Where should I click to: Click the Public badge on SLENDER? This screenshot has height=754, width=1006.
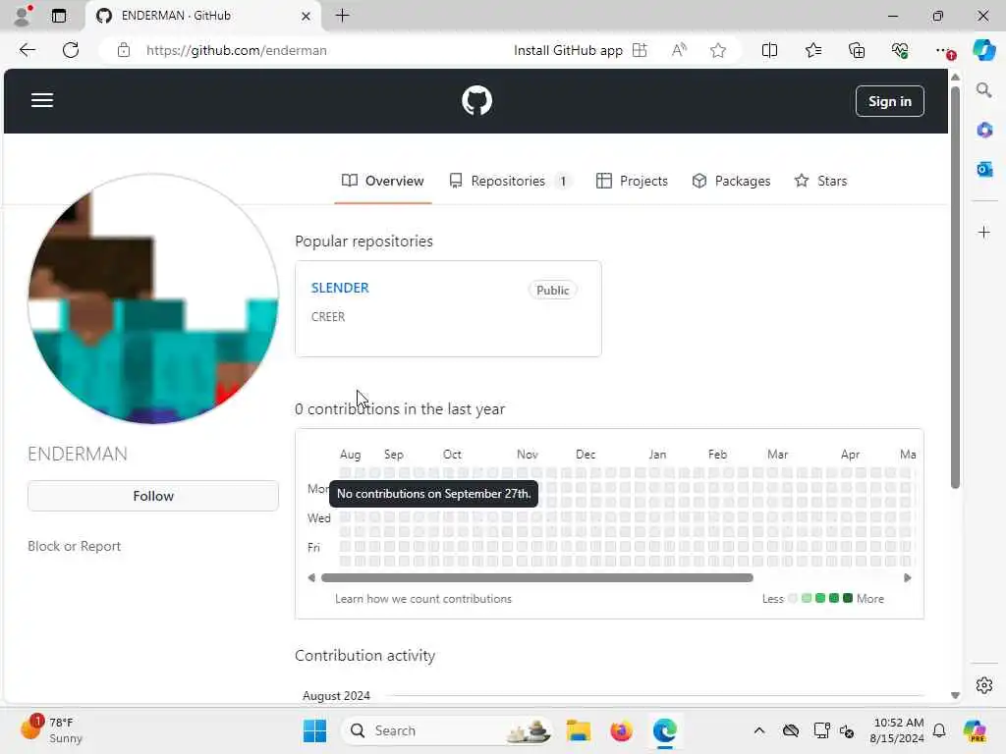point(552,290)
